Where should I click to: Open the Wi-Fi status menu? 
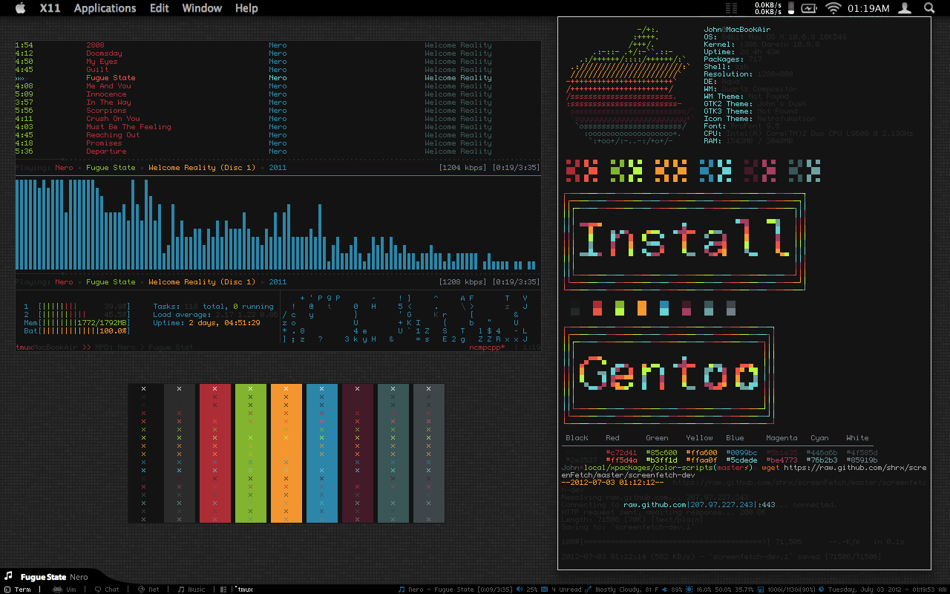tap(833, 8)
